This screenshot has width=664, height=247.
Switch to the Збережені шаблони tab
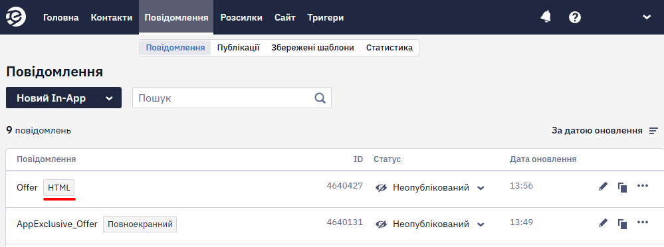(312, 48)
